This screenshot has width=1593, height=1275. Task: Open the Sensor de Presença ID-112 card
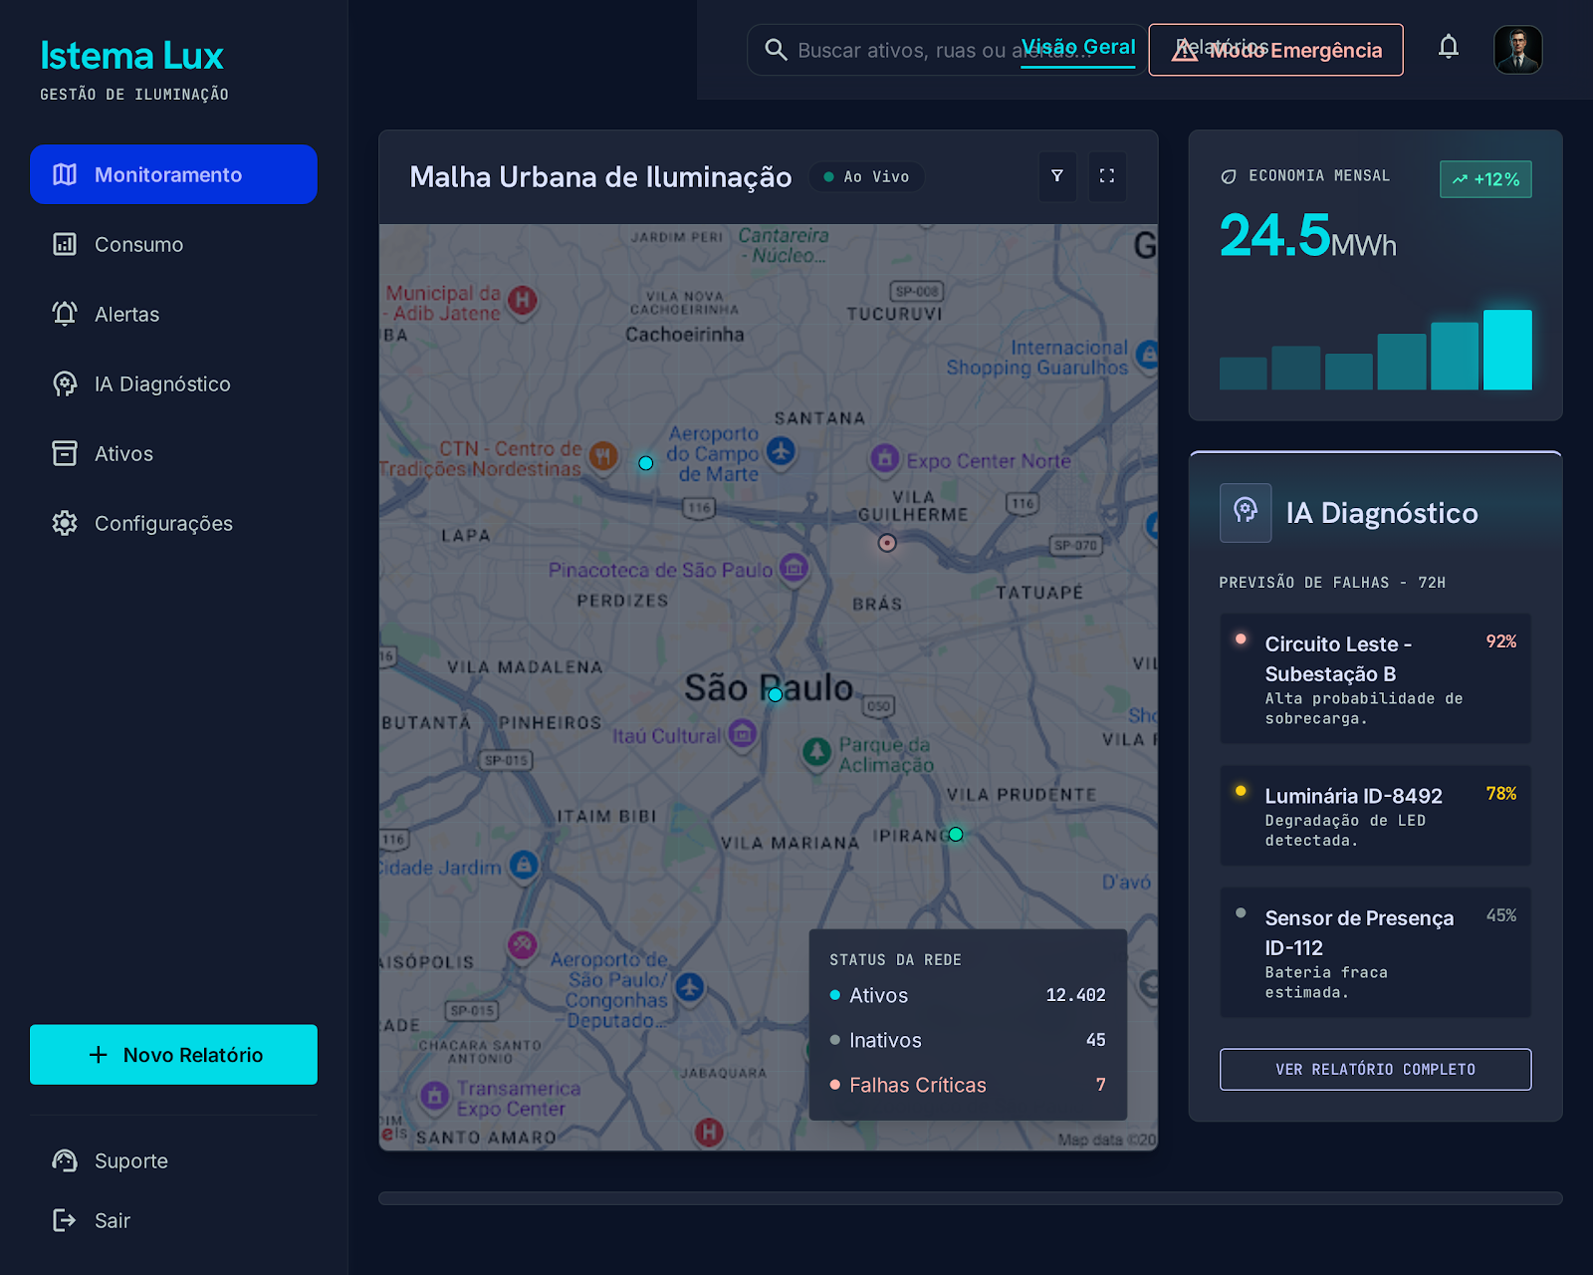[1375, 952]
